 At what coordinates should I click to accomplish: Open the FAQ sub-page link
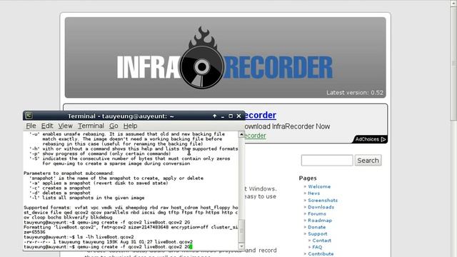coord(317,247)
